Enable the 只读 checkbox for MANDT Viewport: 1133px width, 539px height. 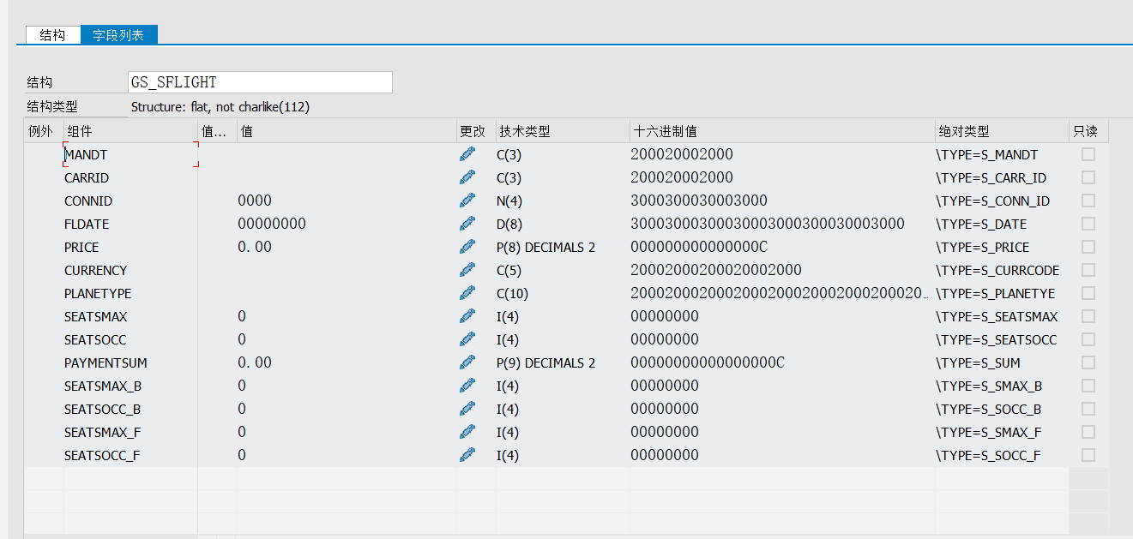(x=1088, y=153)
